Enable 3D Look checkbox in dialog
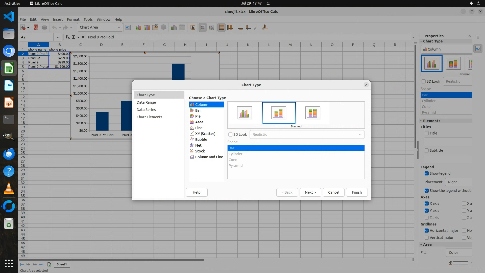The height and width of the screenshot is (273, 485). 230,134
